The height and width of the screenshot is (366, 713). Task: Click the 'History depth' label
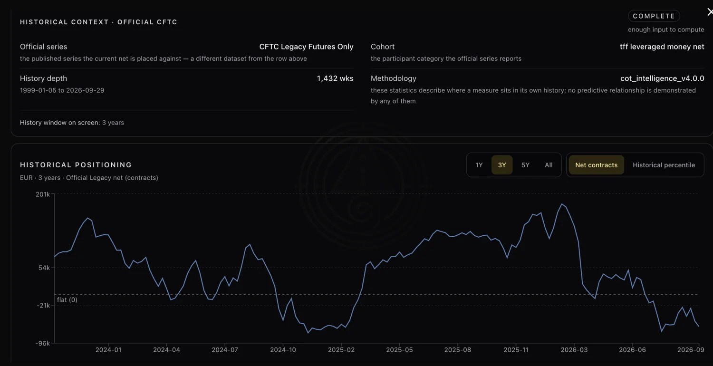click(44, 78)
